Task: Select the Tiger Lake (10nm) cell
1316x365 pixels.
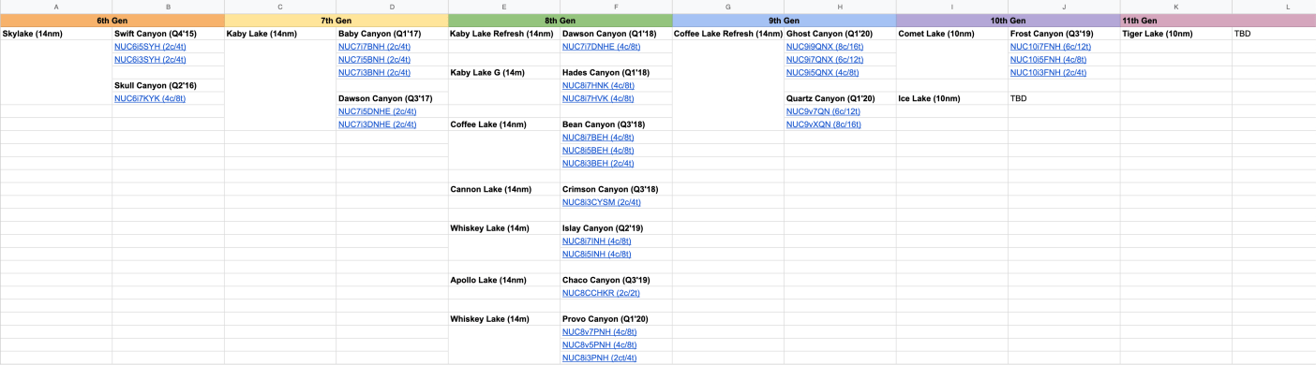Action: [x=1176, y=34]
